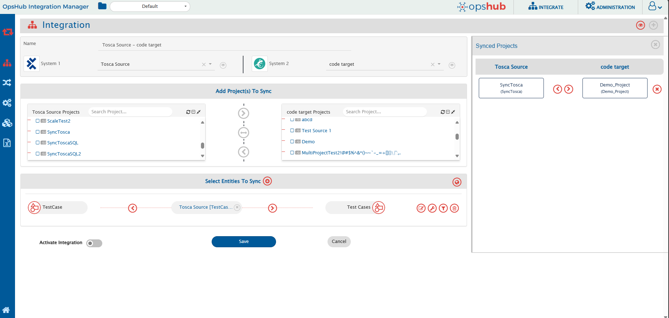669x318 pixels.
Task: Check the SyncToscaSQL project checkbox
Action: tap(38, 143)
